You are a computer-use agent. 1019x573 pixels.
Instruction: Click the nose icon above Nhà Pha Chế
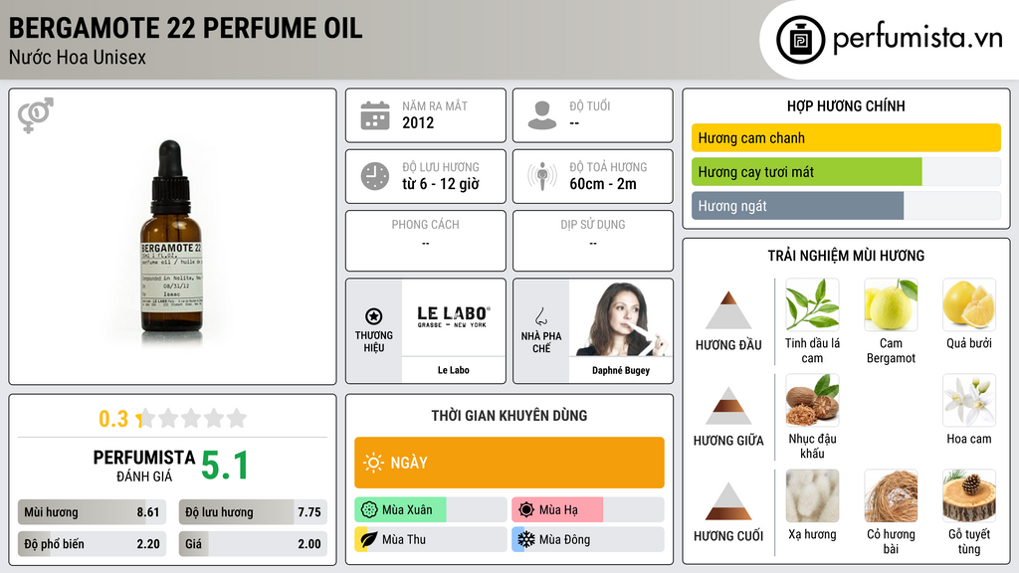click(541, 316)
